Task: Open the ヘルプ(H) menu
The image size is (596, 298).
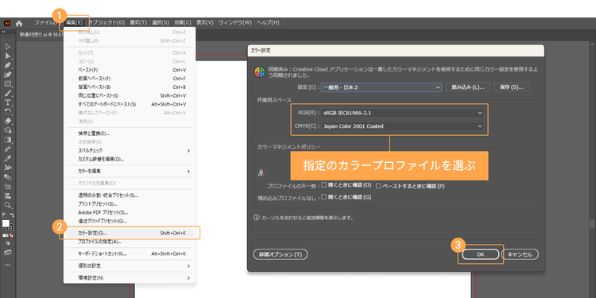Action: (x=268, y=23)
